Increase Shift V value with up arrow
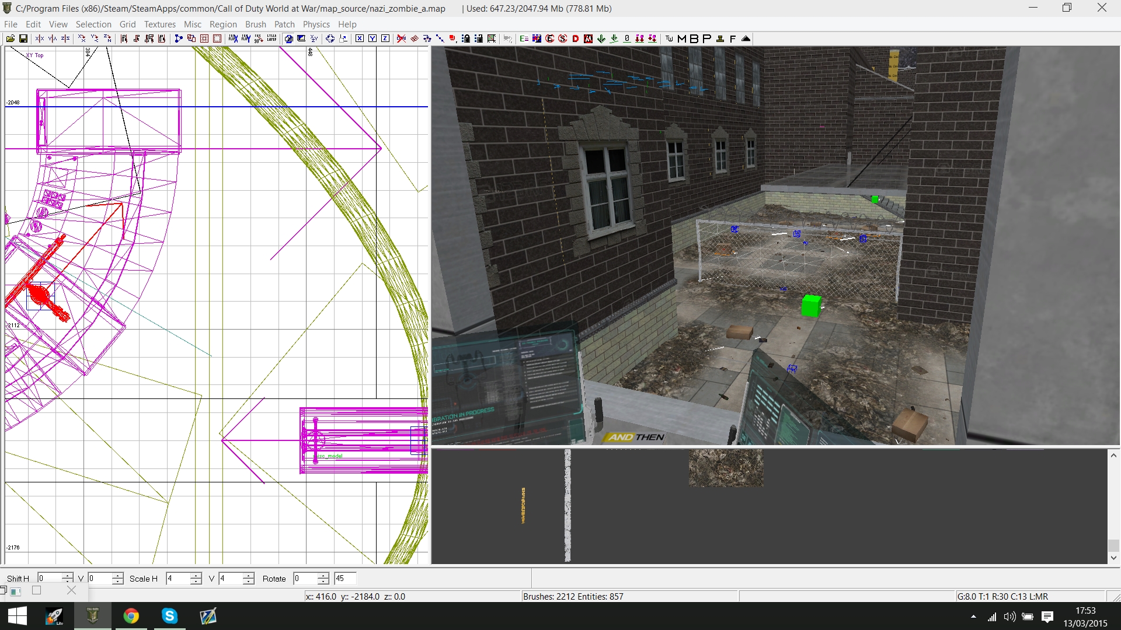Image resolution: width=1121 pixels, height=630 pixels. (x=117, y=575)
